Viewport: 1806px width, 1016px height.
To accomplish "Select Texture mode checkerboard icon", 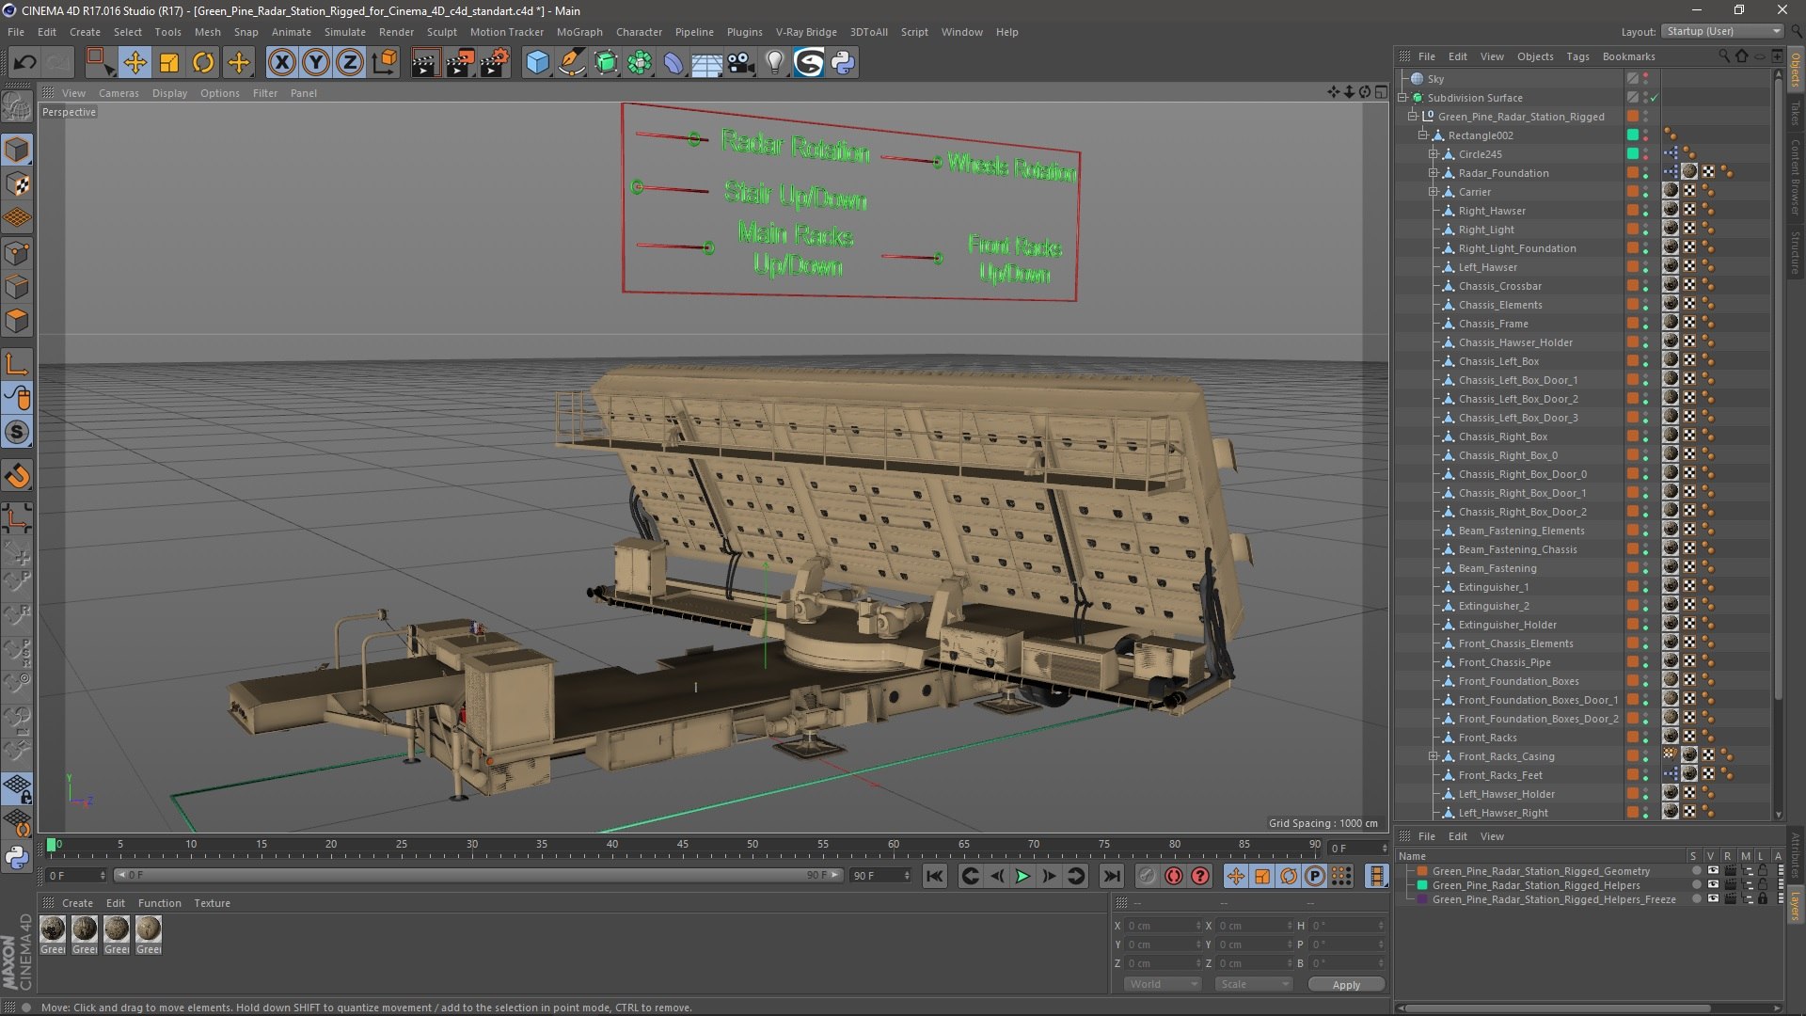I will 17,184.
